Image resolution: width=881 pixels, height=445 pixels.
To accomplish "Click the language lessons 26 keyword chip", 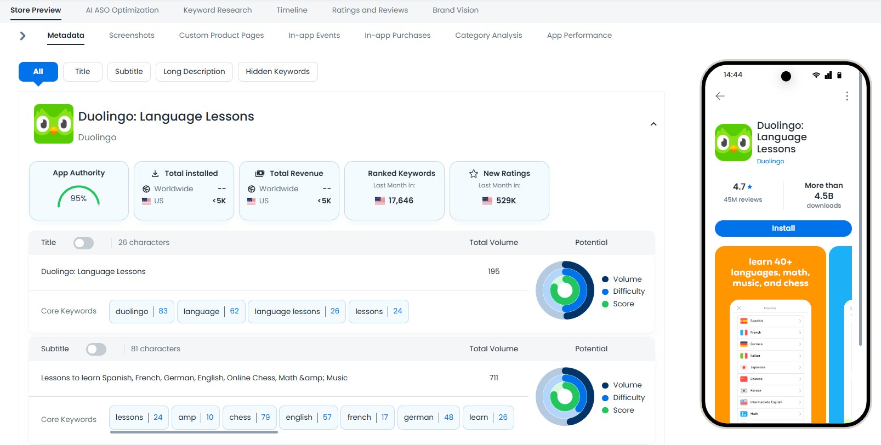I will (297, 311).
